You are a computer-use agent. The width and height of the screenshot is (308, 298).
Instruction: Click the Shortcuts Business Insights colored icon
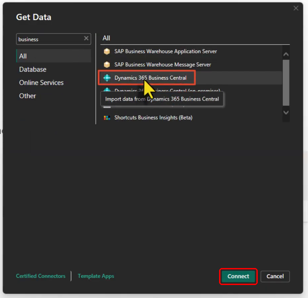click(107, 118)
